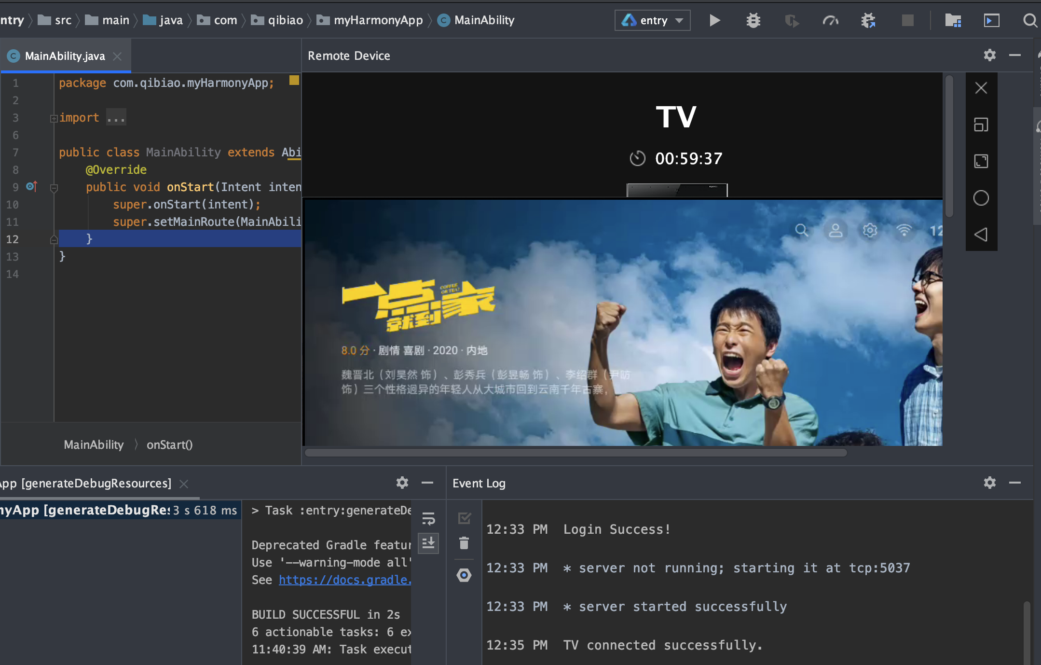
Task: Expand the folded import block on line 3
Action: point(54,118)
